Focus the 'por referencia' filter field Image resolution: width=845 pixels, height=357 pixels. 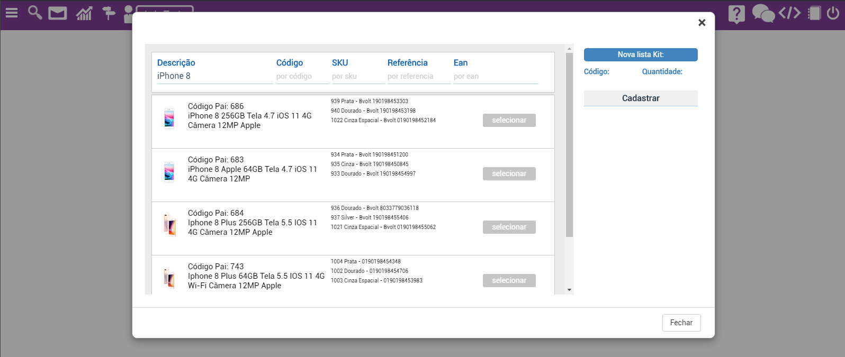pos(419,76)
